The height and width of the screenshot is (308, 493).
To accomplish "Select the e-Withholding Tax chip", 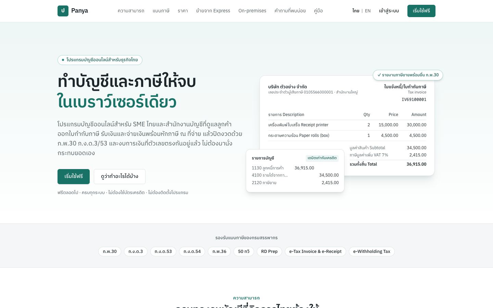I will click(x=372, y=252).
